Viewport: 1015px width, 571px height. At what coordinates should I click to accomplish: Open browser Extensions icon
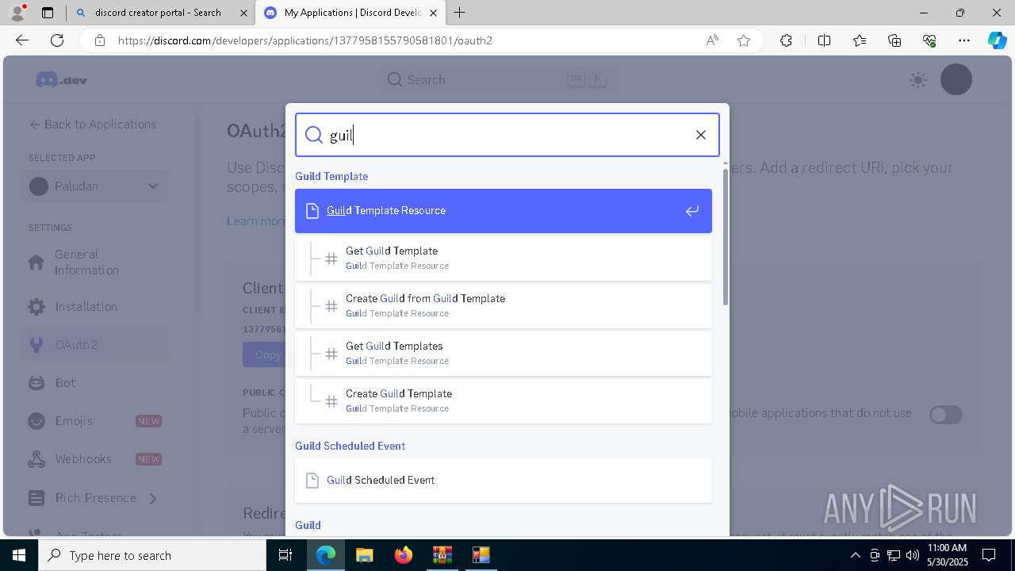(x=786, y=40)
